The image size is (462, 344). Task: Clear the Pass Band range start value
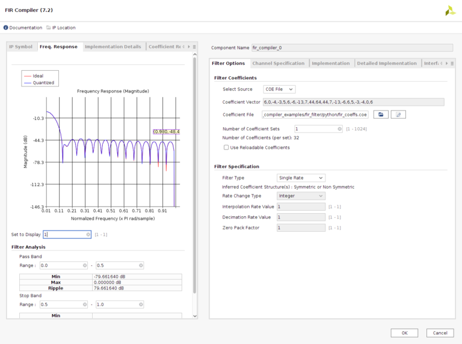(85, 265)
